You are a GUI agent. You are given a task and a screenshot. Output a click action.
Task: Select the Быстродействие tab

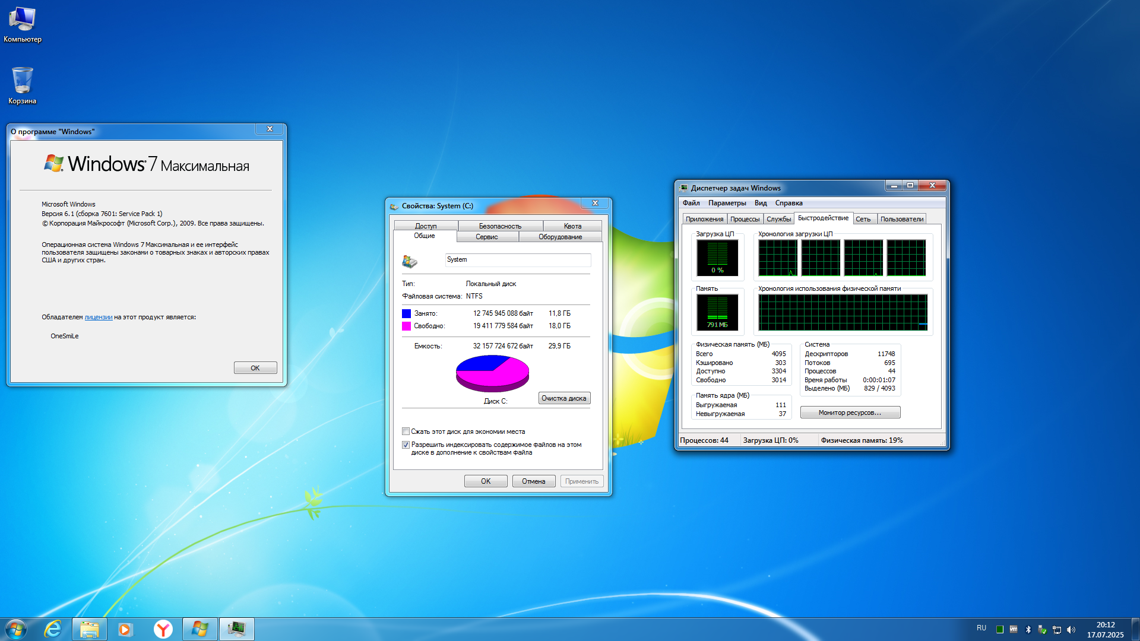pyautogui.click(x=823, y=218)
